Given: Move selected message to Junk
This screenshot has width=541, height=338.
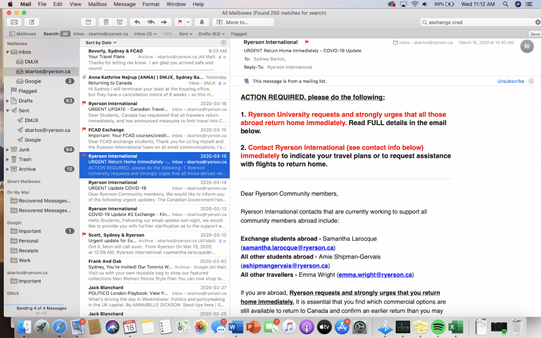Looking at the screenshot, I should pyautogui.click(x=120, y=22).
